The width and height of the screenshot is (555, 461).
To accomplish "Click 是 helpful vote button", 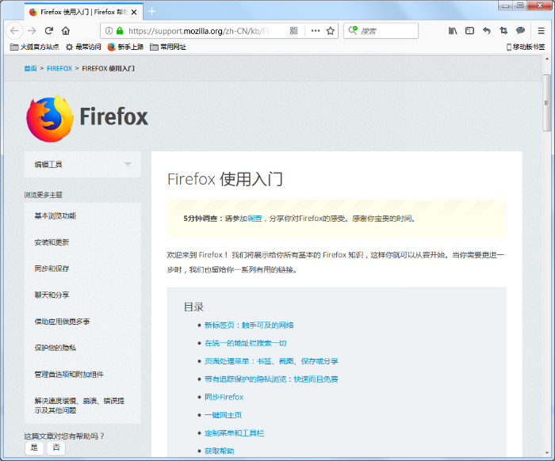I will click(34, 448).
